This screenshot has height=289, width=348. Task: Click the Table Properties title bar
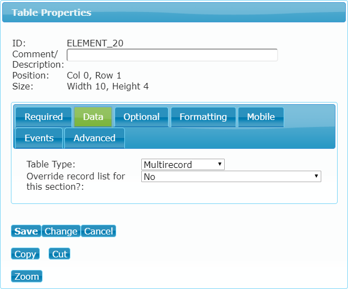pyautogui.click(x=174, y=12)
